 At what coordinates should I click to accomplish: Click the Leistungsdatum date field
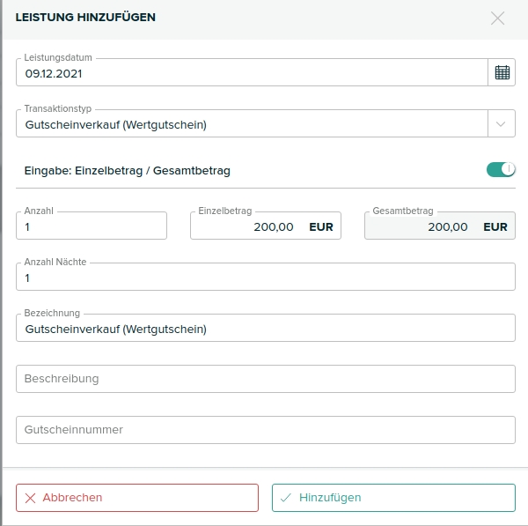(251, 74)
